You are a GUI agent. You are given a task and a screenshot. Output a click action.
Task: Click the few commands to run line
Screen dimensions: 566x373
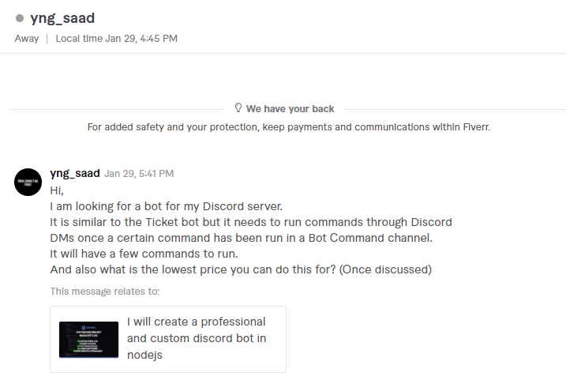(144, 254)
